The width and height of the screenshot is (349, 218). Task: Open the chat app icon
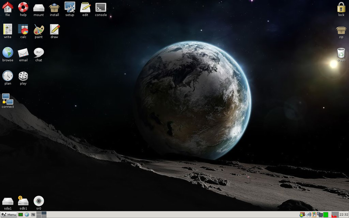coord(39,55)
